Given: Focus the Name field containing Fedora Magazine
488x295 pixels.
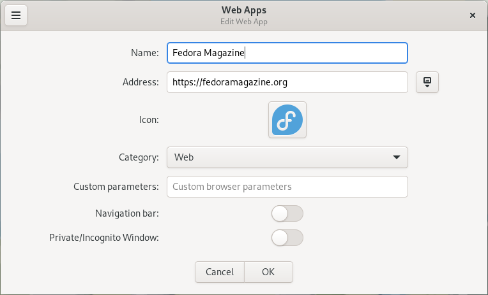Looking at the screenshot, I should [x=287, y=53].
